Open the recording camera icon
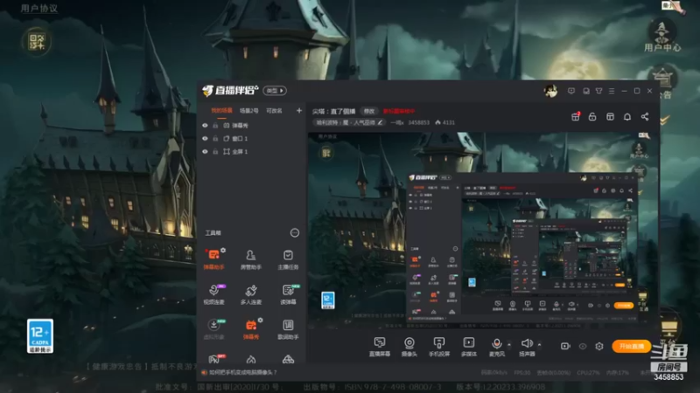700x393 pixels. tap(565, 346)
